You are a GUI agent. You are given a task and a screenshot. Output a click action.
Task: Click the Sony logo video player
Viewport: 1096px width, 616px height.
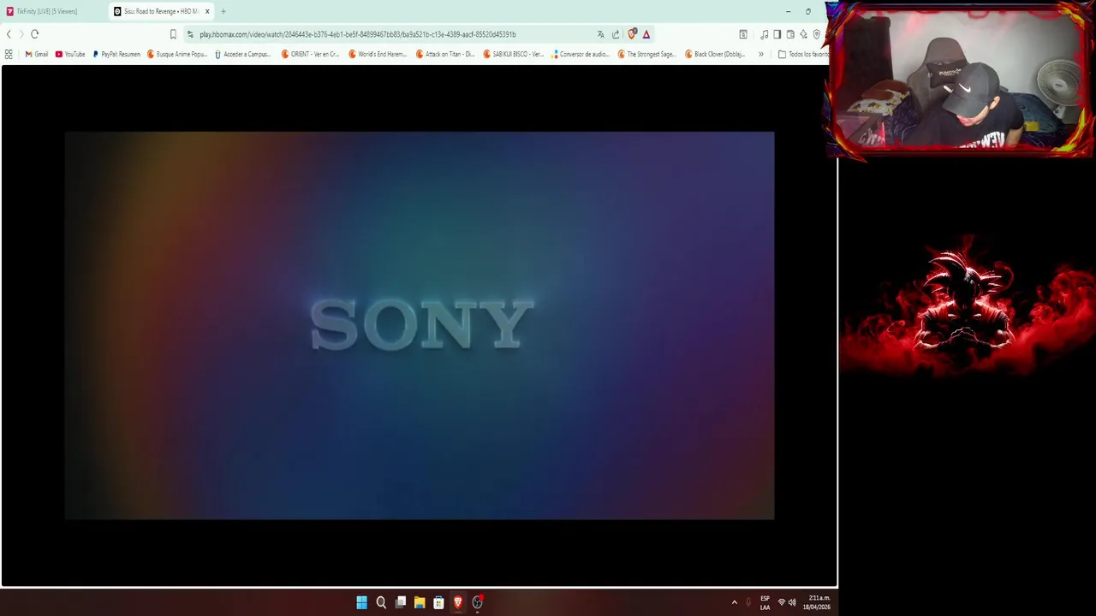[420, 325]
